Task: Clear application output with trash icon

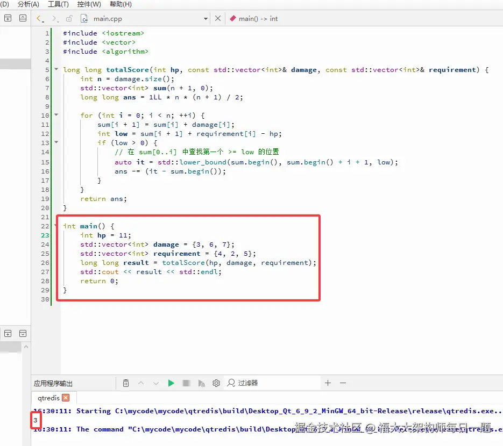Action: (126, 383)
